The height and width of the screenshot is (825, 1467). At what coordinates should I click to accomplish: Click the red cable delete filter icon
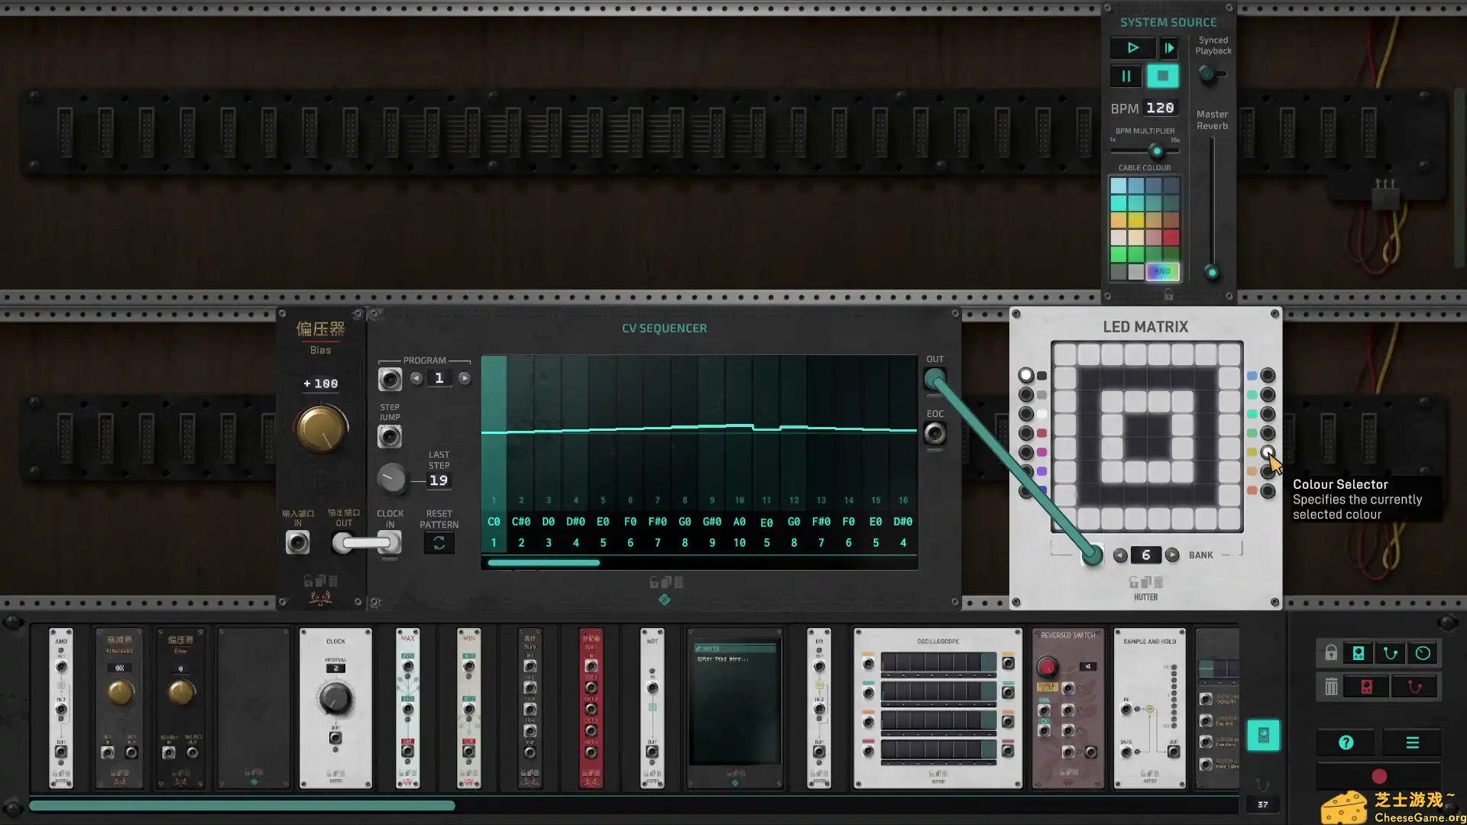1413,686
